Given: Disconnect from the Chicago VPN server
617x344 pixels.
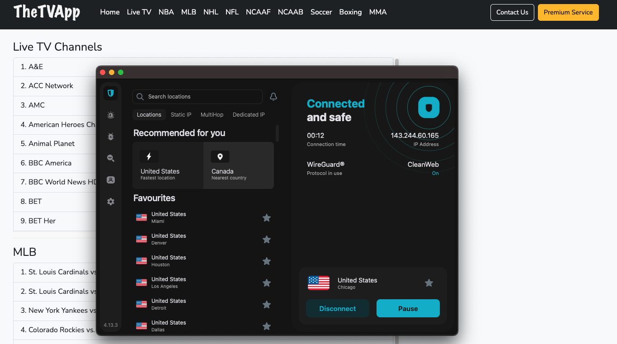Looking at the screenshot, I should [337, 308].
